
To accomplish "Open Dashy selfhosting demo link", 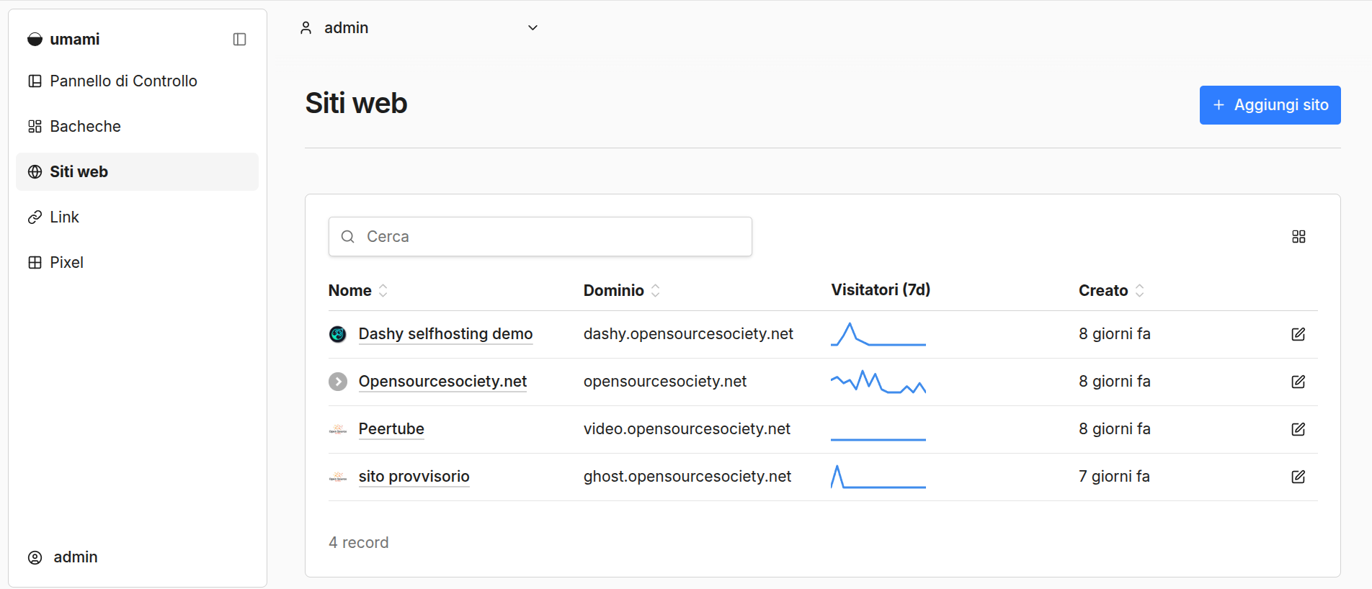I will tap(445, 334).
